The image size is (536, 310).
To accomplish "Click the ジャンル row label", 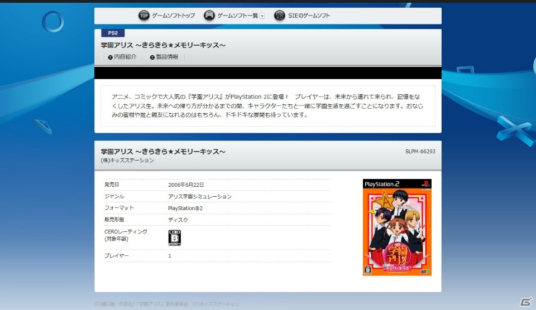I will (114, 196).
